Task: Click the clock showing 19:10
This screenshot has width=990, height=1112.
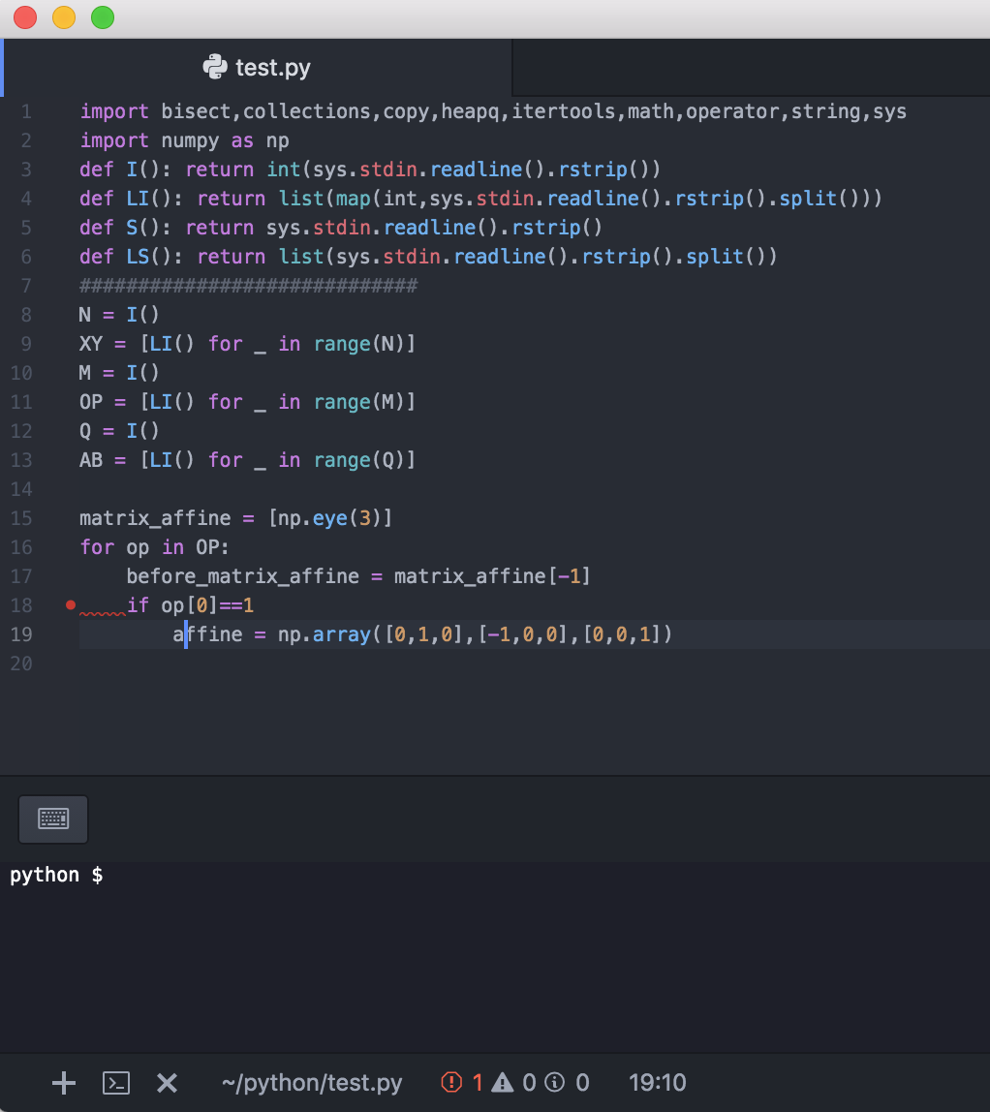Action: coord(659,1082)
